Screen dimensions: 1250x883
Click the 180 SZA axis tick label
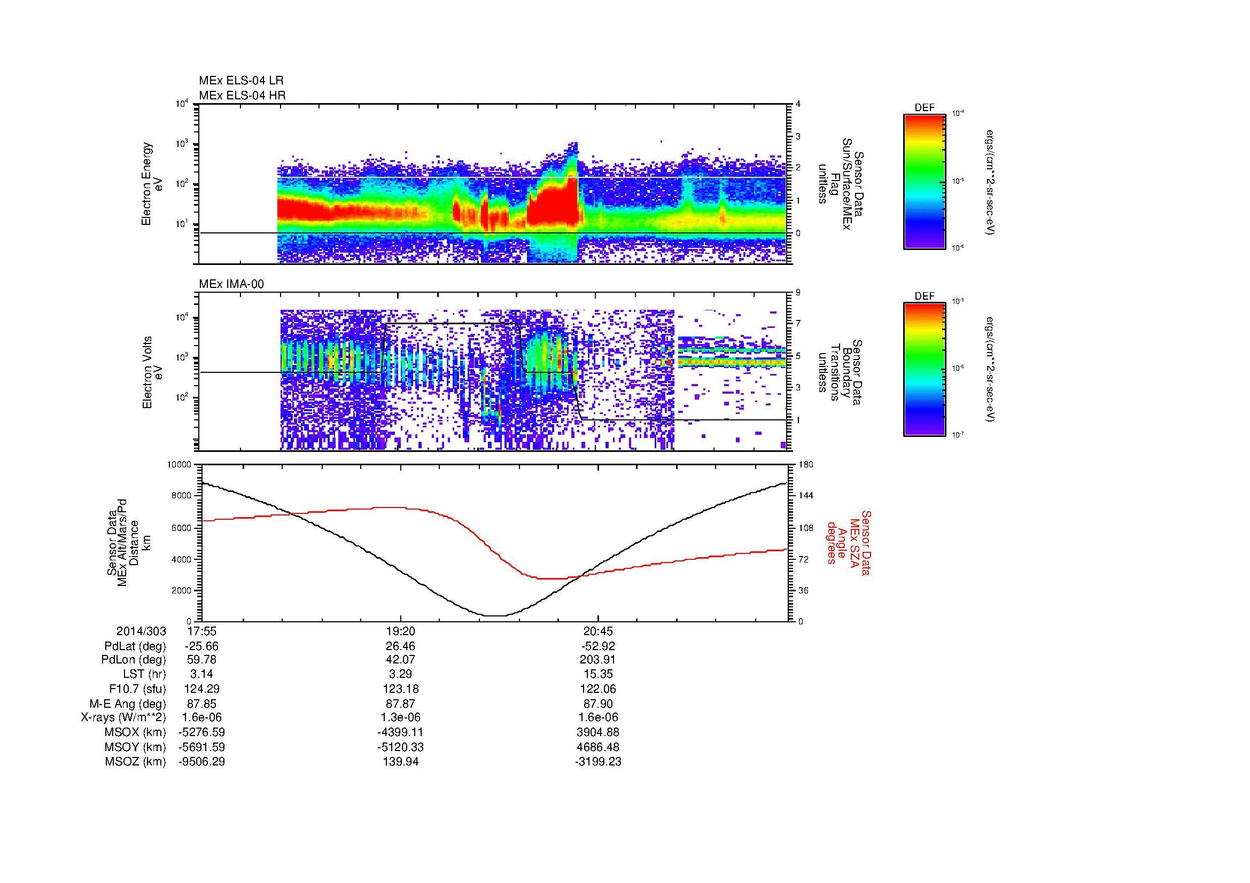point(806,465)
